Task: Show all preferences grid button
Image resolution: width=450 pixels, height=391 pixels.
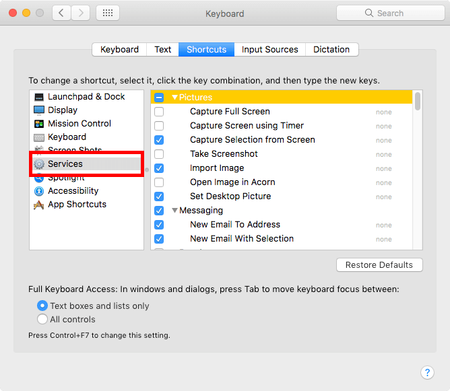Action: (x=108, y=13)
